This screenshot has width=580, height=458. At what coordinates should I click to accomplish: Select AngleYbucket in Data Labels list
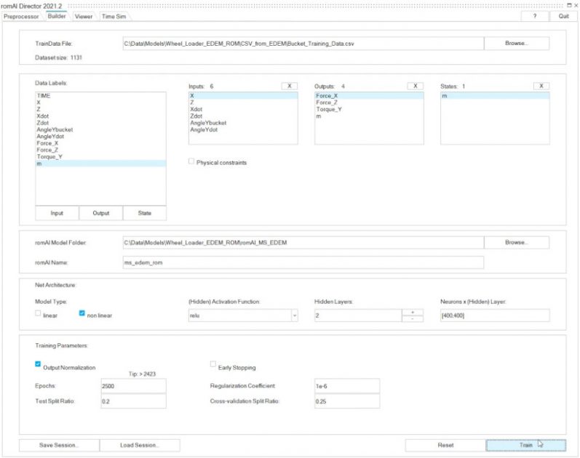point(55,129)
